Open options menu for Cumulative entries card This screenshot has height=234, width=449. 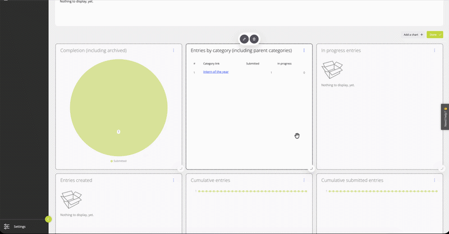304,180
